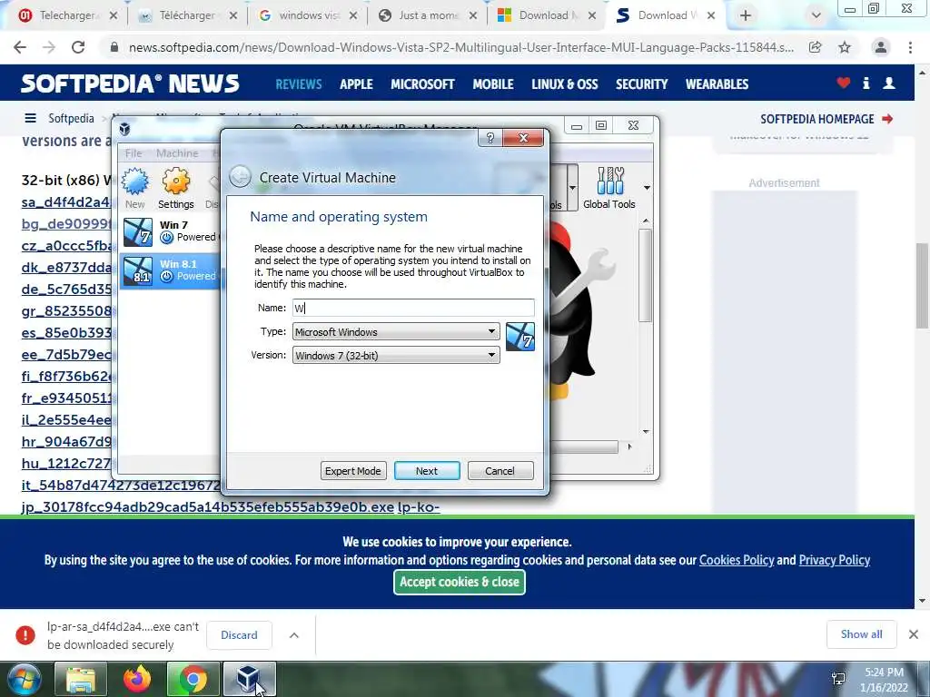Open Settings in VirtualBox Manager toolbar
Screen dimensions: 930x697
click(175, 189)
